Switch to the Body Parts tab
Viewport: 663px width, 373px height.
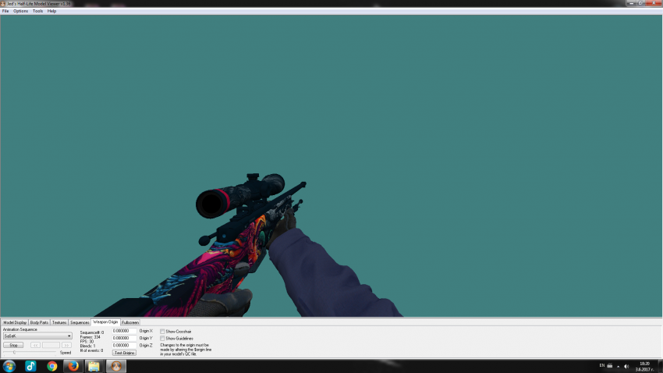39,322
